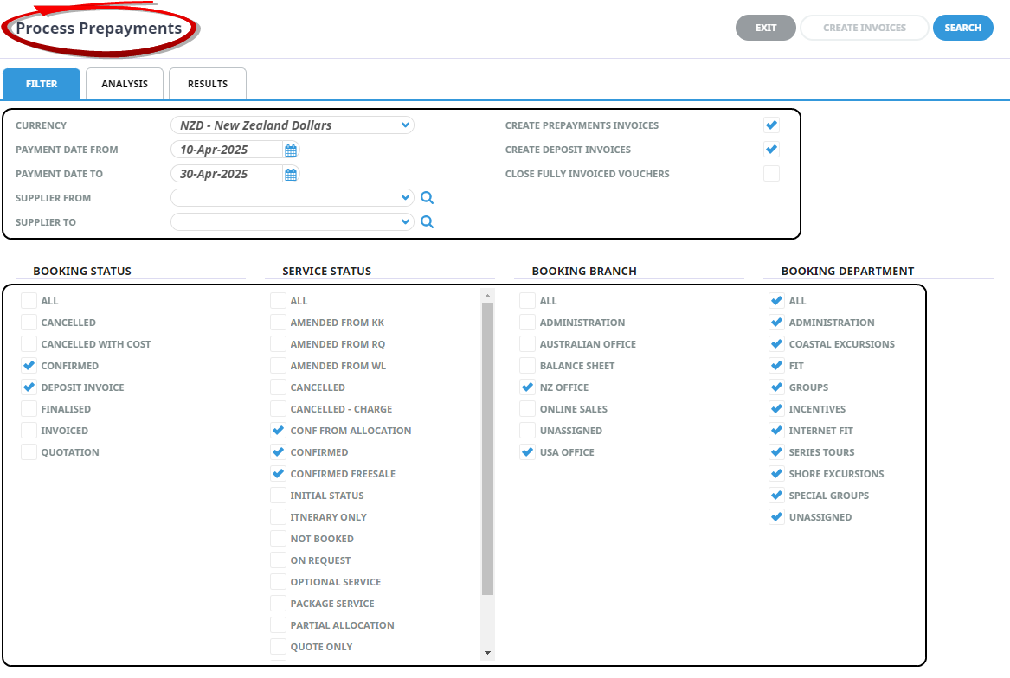Uncheck Create Prepayments Invoices checkbox

point(771,125)
